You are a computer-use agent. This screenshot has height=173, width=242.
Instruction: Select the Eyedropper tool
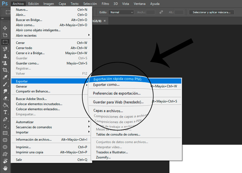click(5, 77)
